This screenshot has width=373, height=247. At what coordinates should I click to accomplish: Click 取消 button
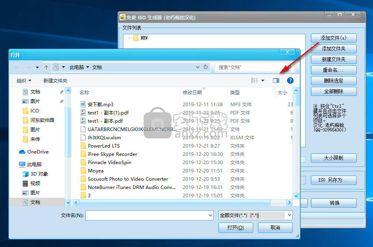coord(275,228)
